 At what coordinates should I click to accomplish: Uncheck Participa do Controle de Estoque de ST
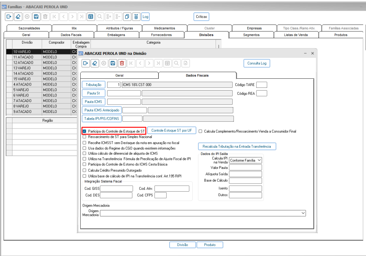tap(85, 131)
